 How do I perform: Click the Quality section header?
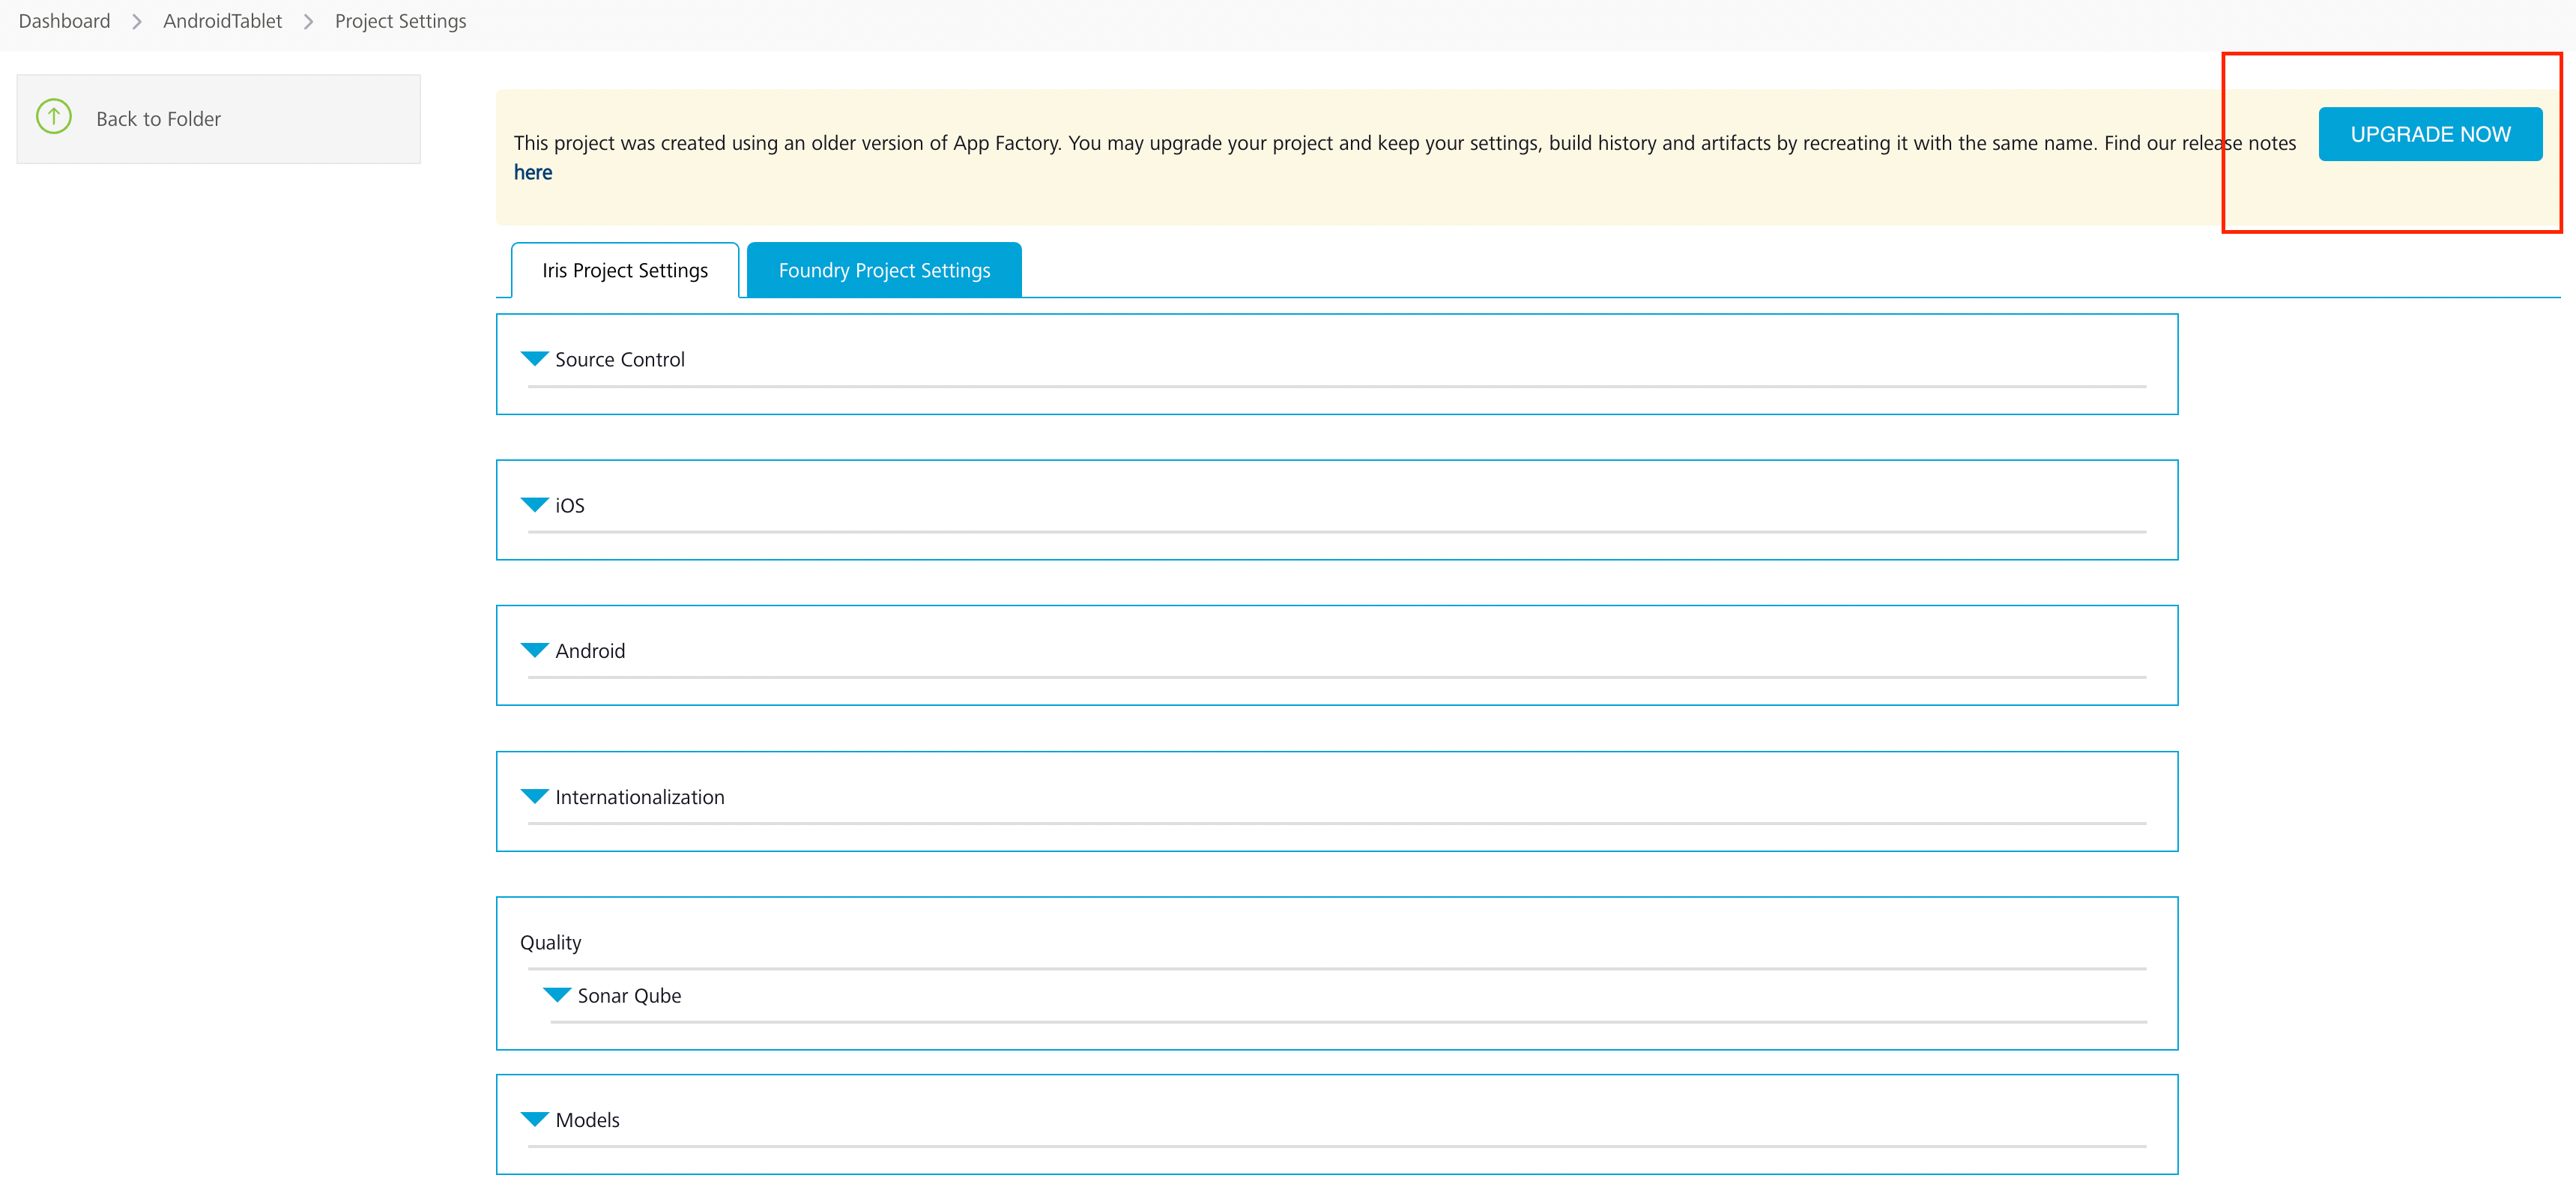pos(550,942)
